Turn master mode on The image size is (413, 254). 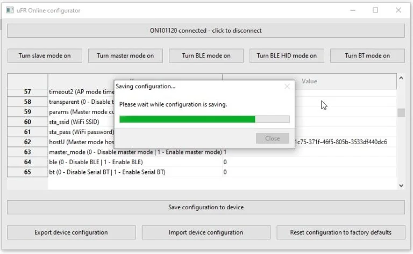pyautogui.click(x=125, y=55)
